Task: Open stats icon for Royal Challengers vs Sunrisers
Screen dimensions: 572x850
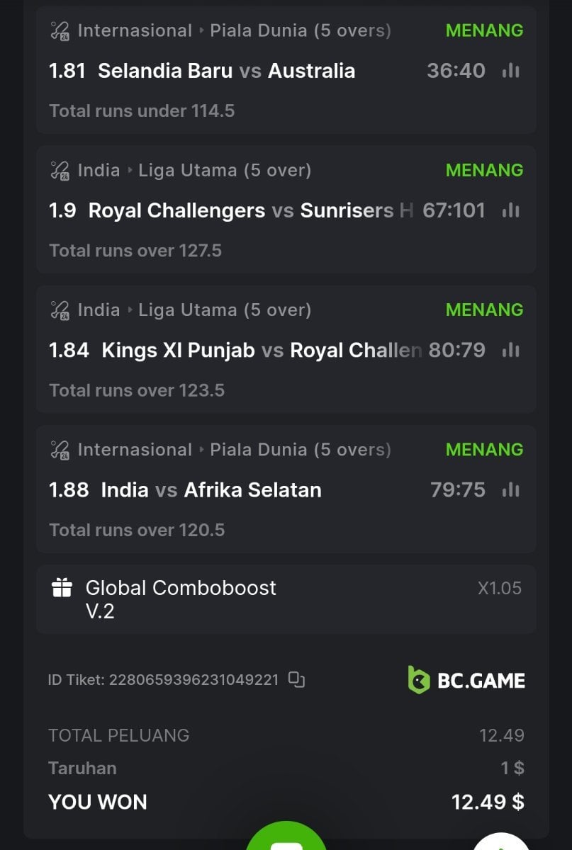Action: [510, 210]
